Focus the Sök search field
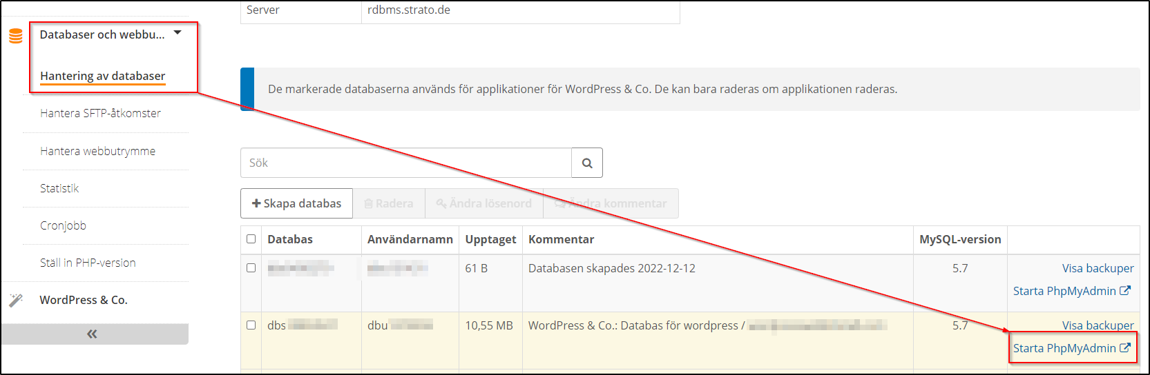 406,163
